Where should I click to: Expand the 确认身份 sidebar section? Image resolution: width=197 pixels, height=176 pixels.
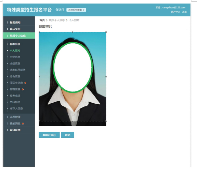point(19,29)
